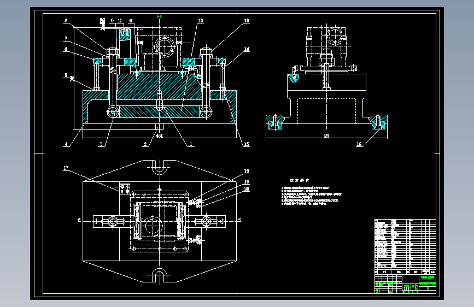Click part number label 20
This screenshot has height=307, width=474.
point(247,189)
